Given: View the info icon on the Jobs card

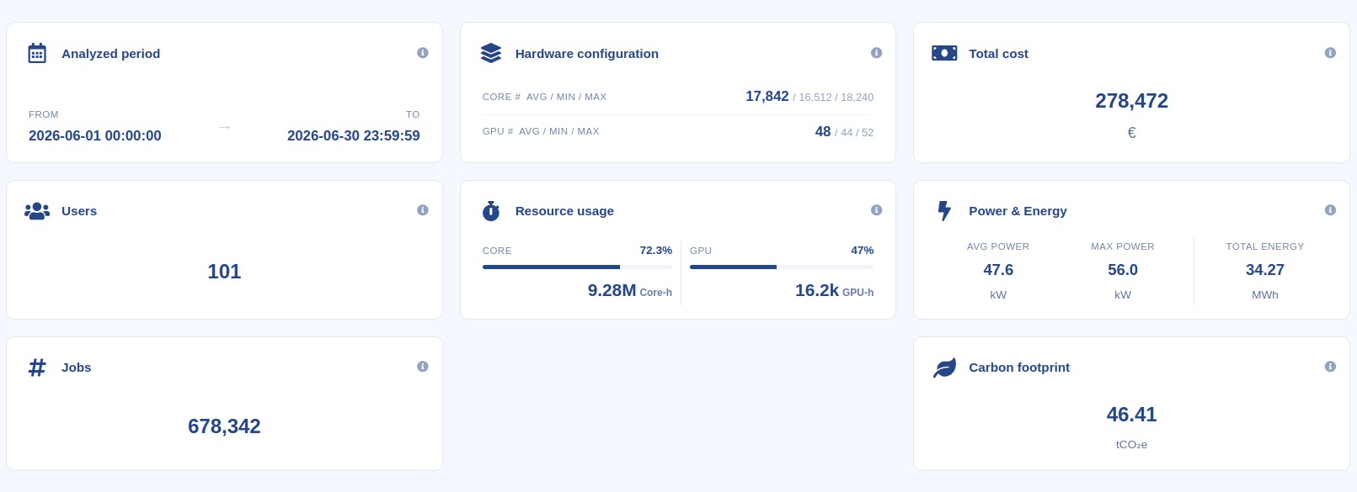Looking at the screenshot, I should pos(423,367).
